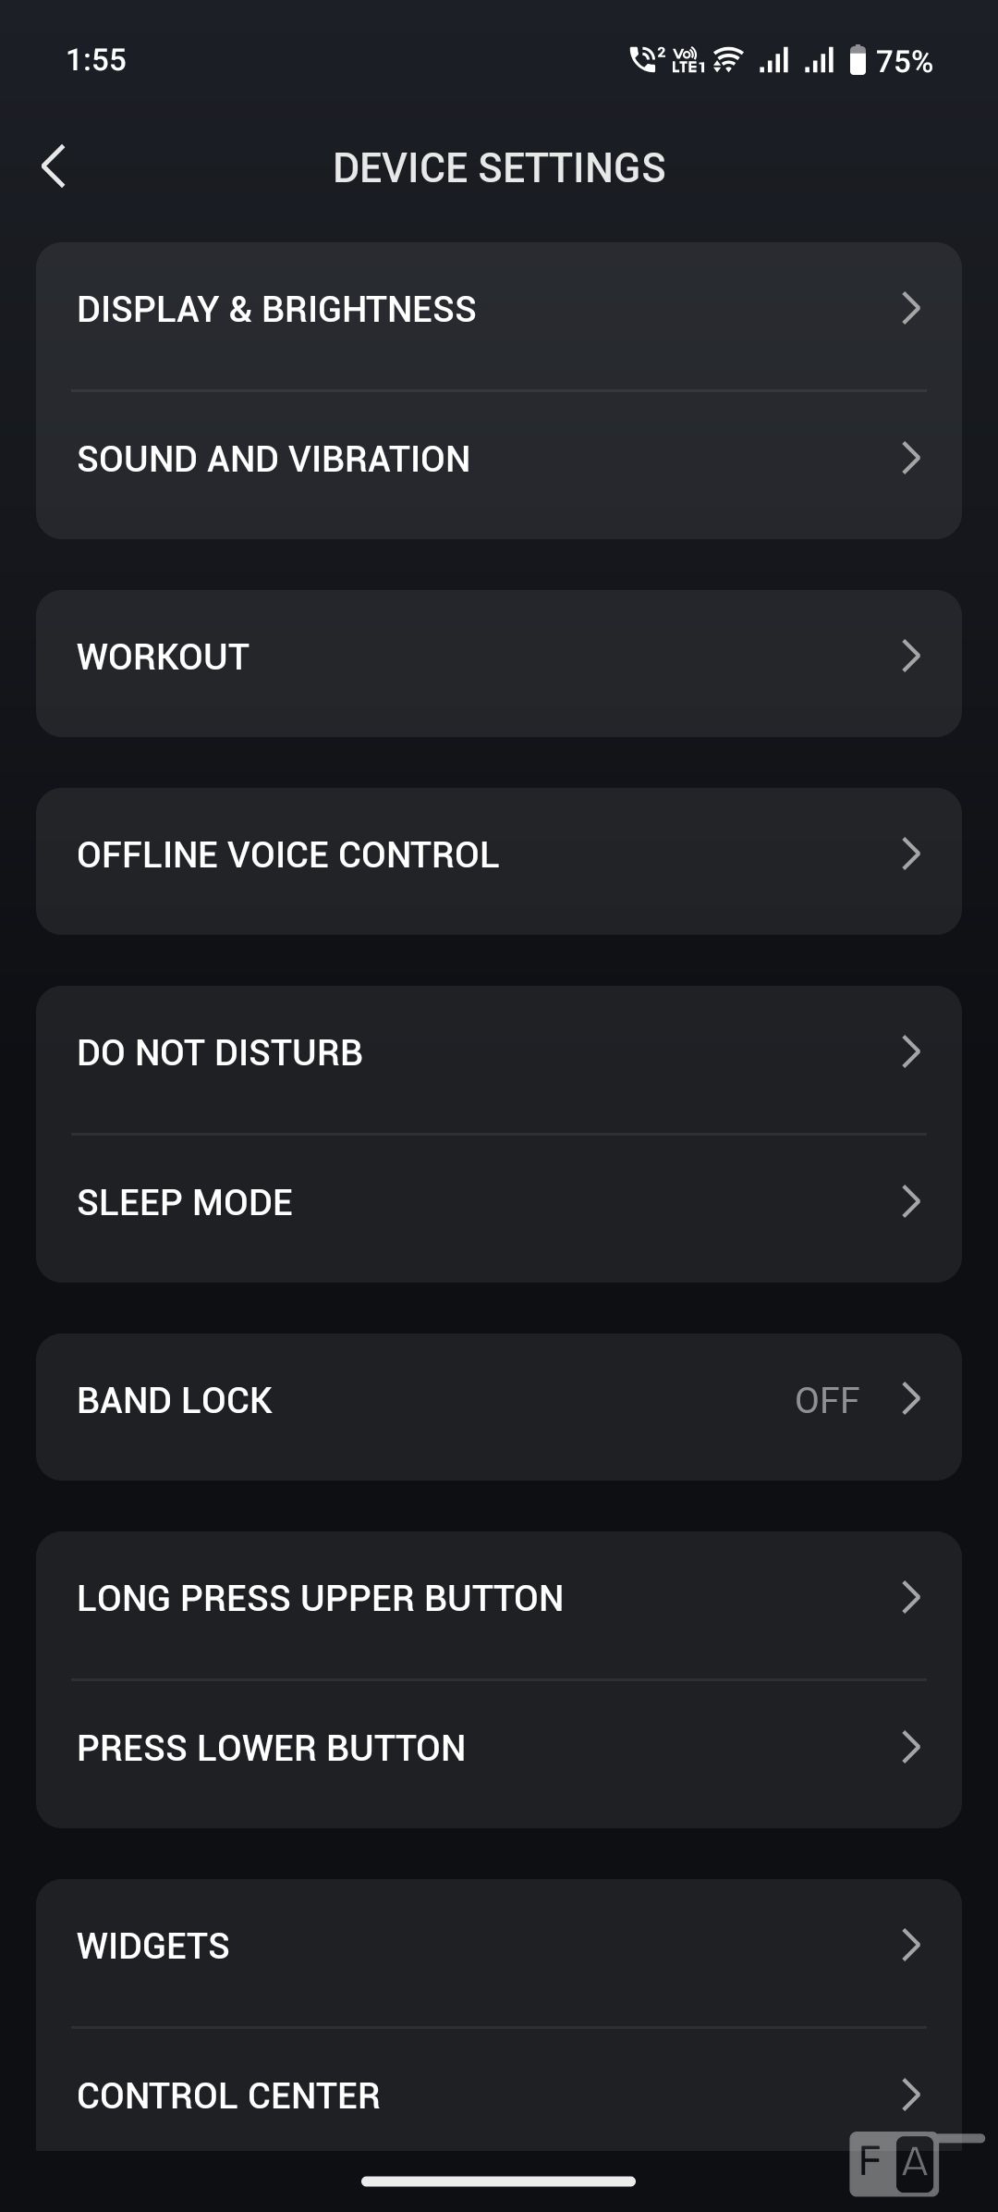Open Do Not Disturb settings
This screenshot has width=998, height=2212.
click(x=220, y=1053)
